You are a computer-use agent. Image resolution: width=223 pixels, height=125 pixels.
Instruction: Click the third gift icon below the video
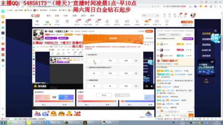(x=54, y=114)
